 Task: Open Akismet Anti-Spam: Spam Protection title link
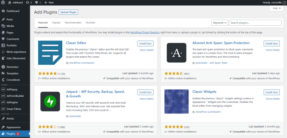(221, 43)
